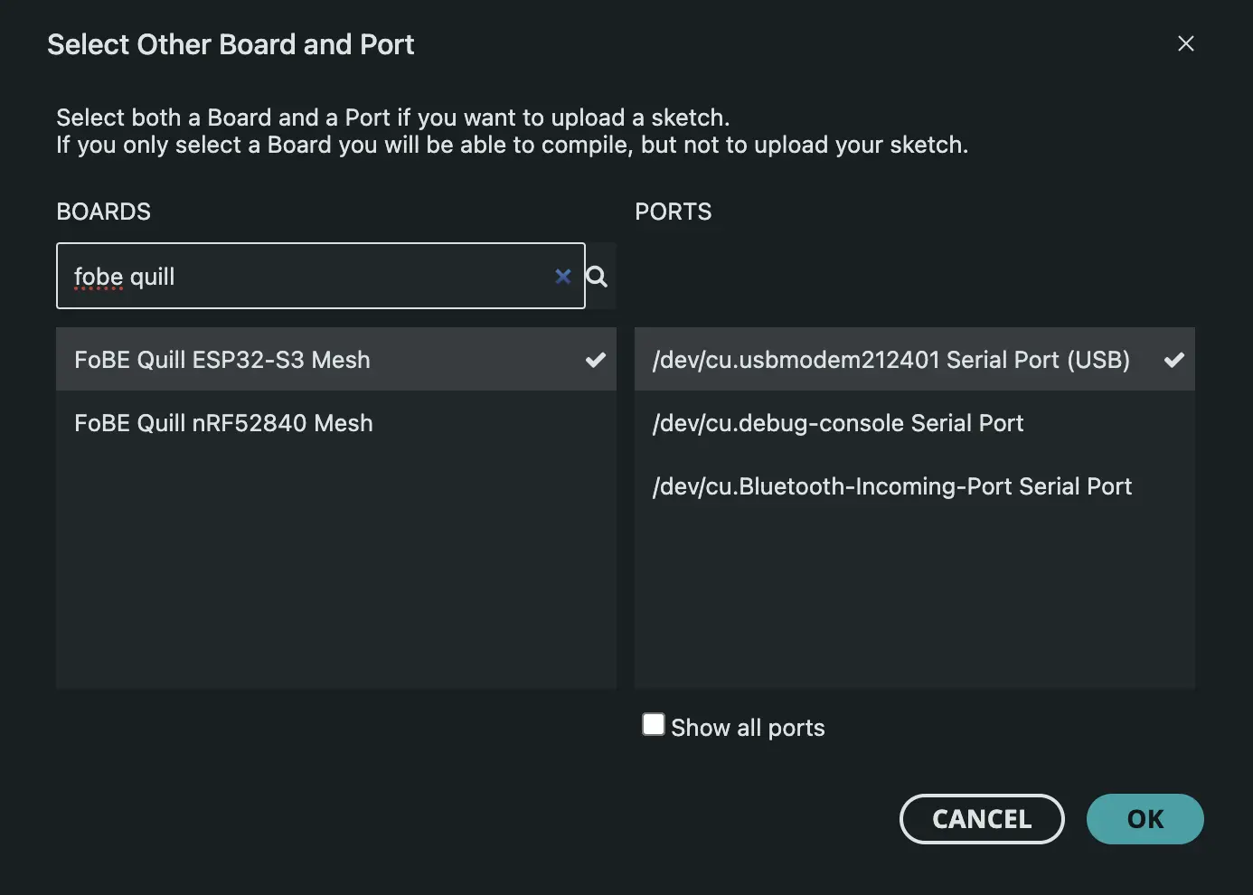1253x895 pixels.
Task: Click the PORTS column header
Action: point(673,212)
